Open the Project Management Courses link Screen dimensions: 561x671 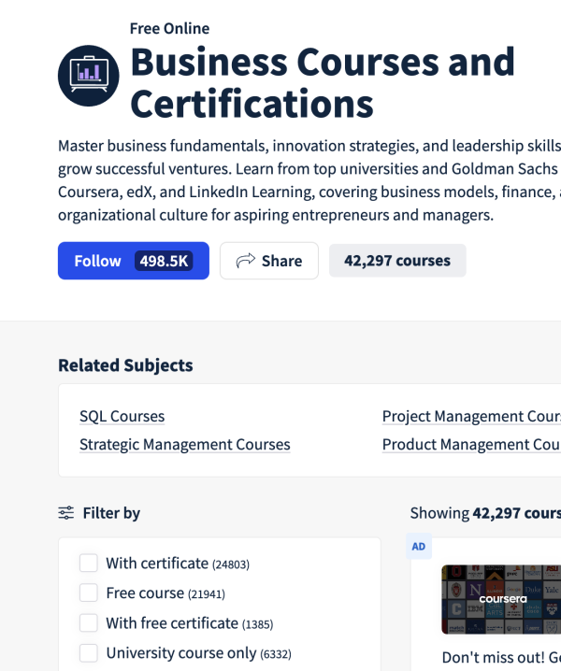click(x=471, y=417)
